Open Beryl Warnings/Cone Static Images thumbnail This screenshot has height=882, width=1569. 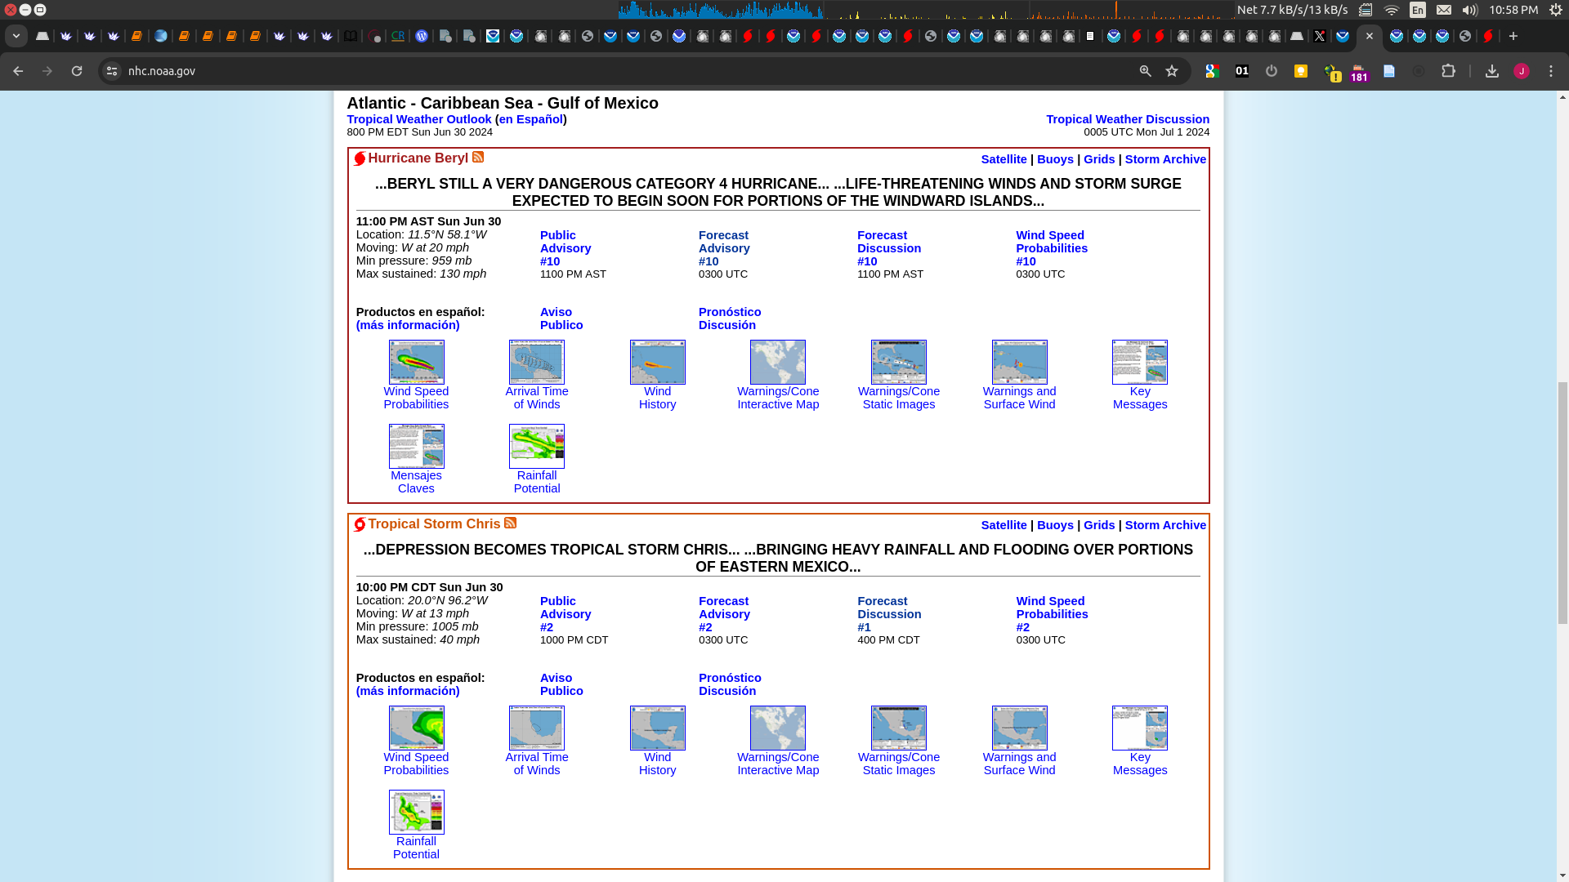coord(899,362)
